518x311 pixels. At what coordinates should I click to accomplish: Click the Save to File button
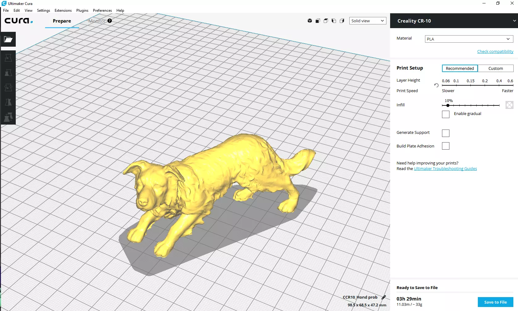tap(495, 302)
